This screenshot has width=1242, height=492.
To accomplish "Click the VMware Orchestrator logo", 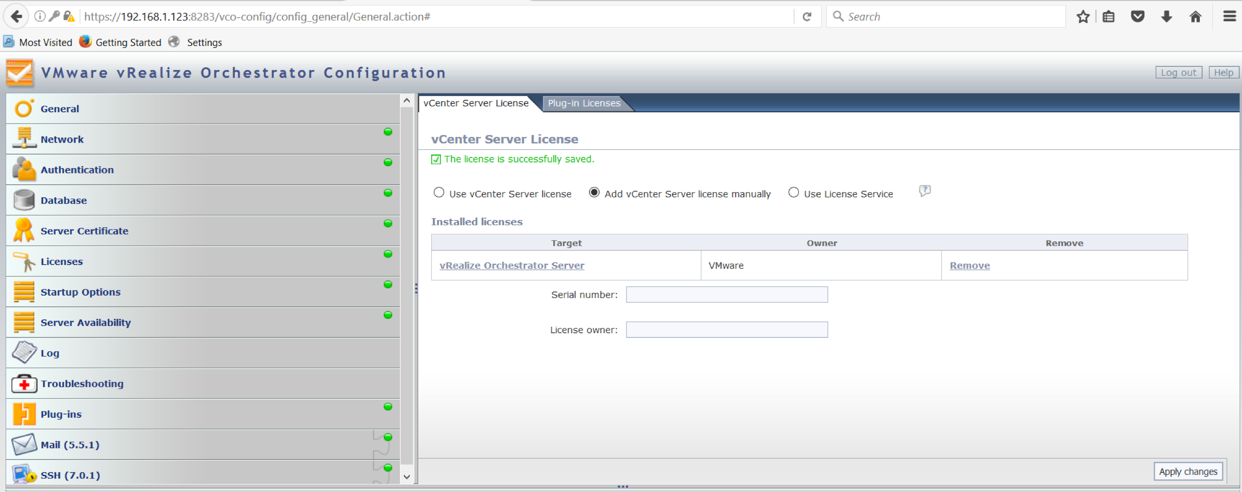I will click(20, 73).
